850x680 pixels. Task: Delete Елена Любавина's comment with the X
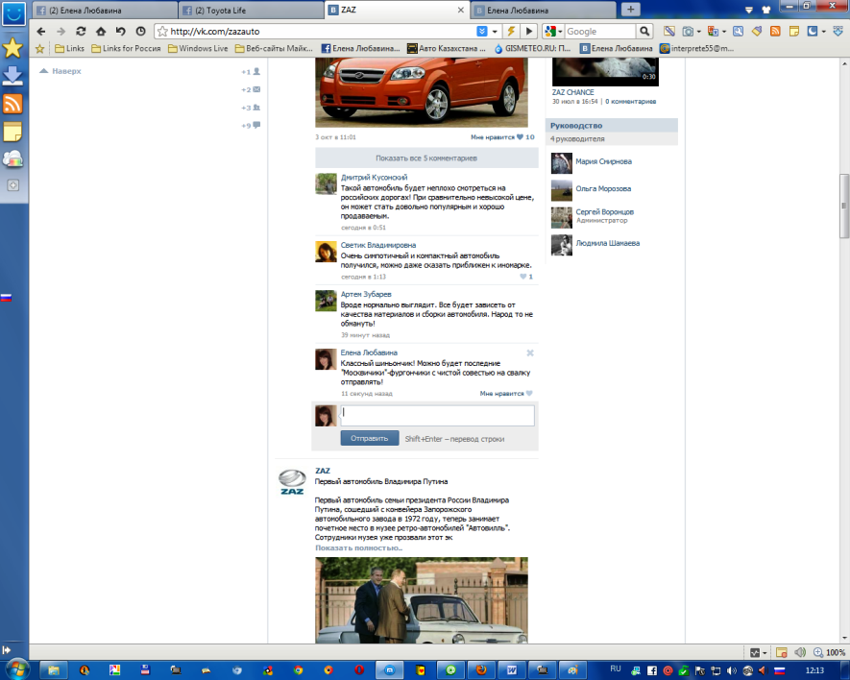click(x=529, y=353)
